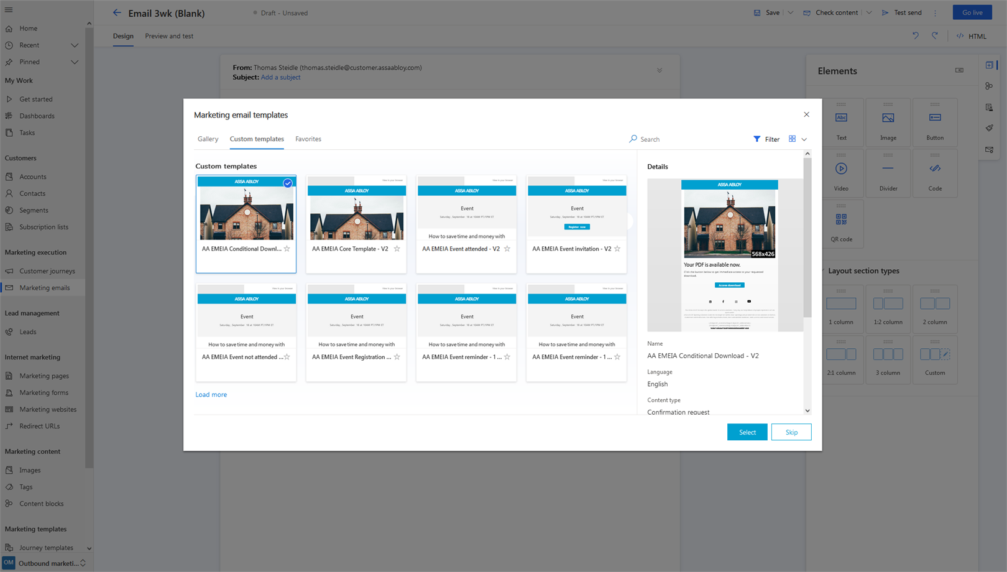Uncheck the selected Conditional Download template checkmark
Screen dimensions: 1007x572
pyautogui.click(x=288, y=183)
